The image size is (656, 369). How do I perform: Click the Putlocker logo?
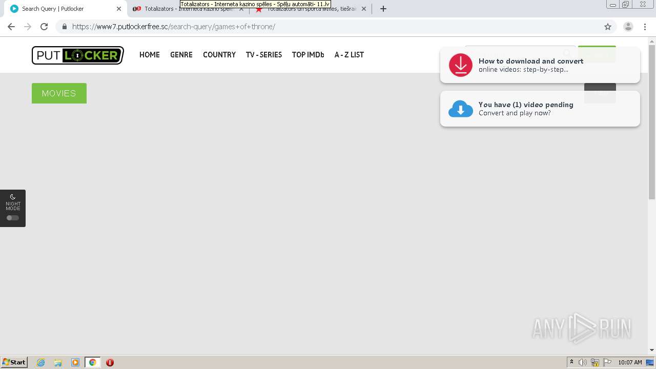[78, 55]
